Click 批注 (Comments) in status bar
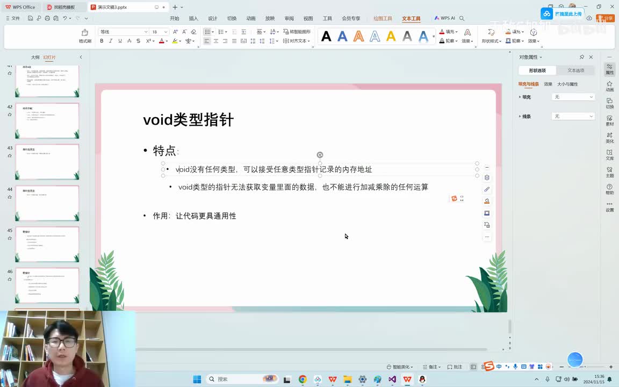The height and width of the screenshot is (387, 619). (455, 367)
